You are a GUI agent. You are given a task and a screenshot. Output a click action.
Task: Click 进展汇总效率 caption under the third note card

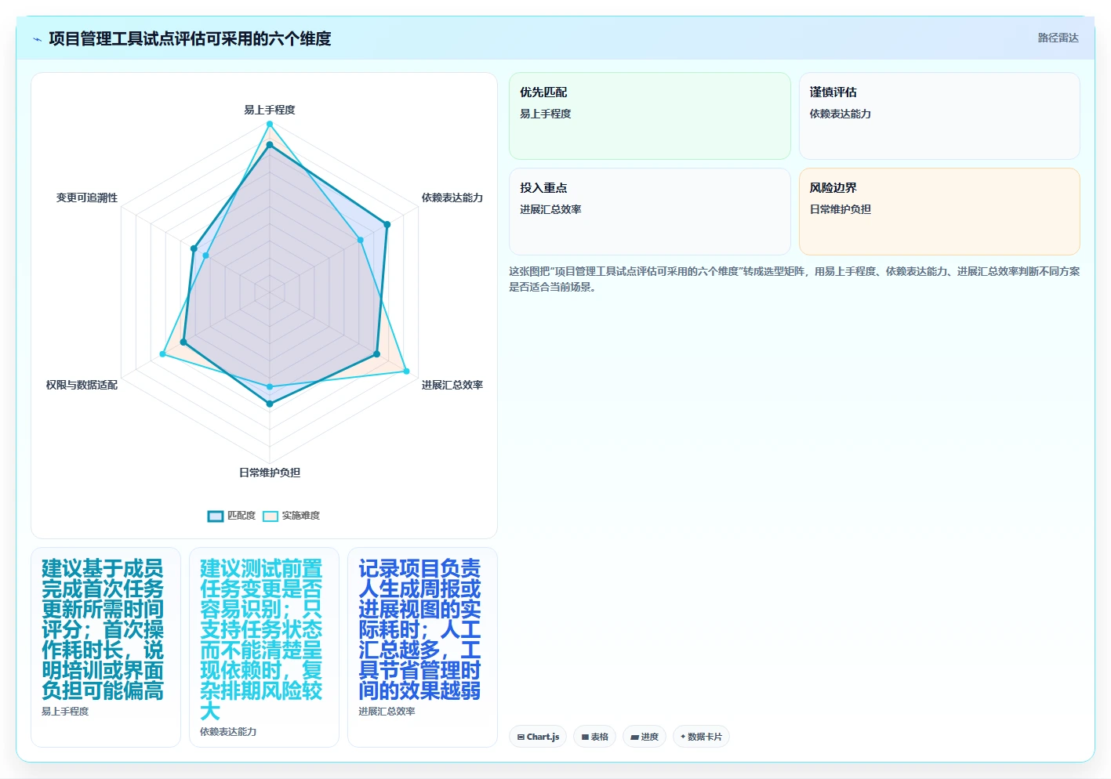pos(387,712)
